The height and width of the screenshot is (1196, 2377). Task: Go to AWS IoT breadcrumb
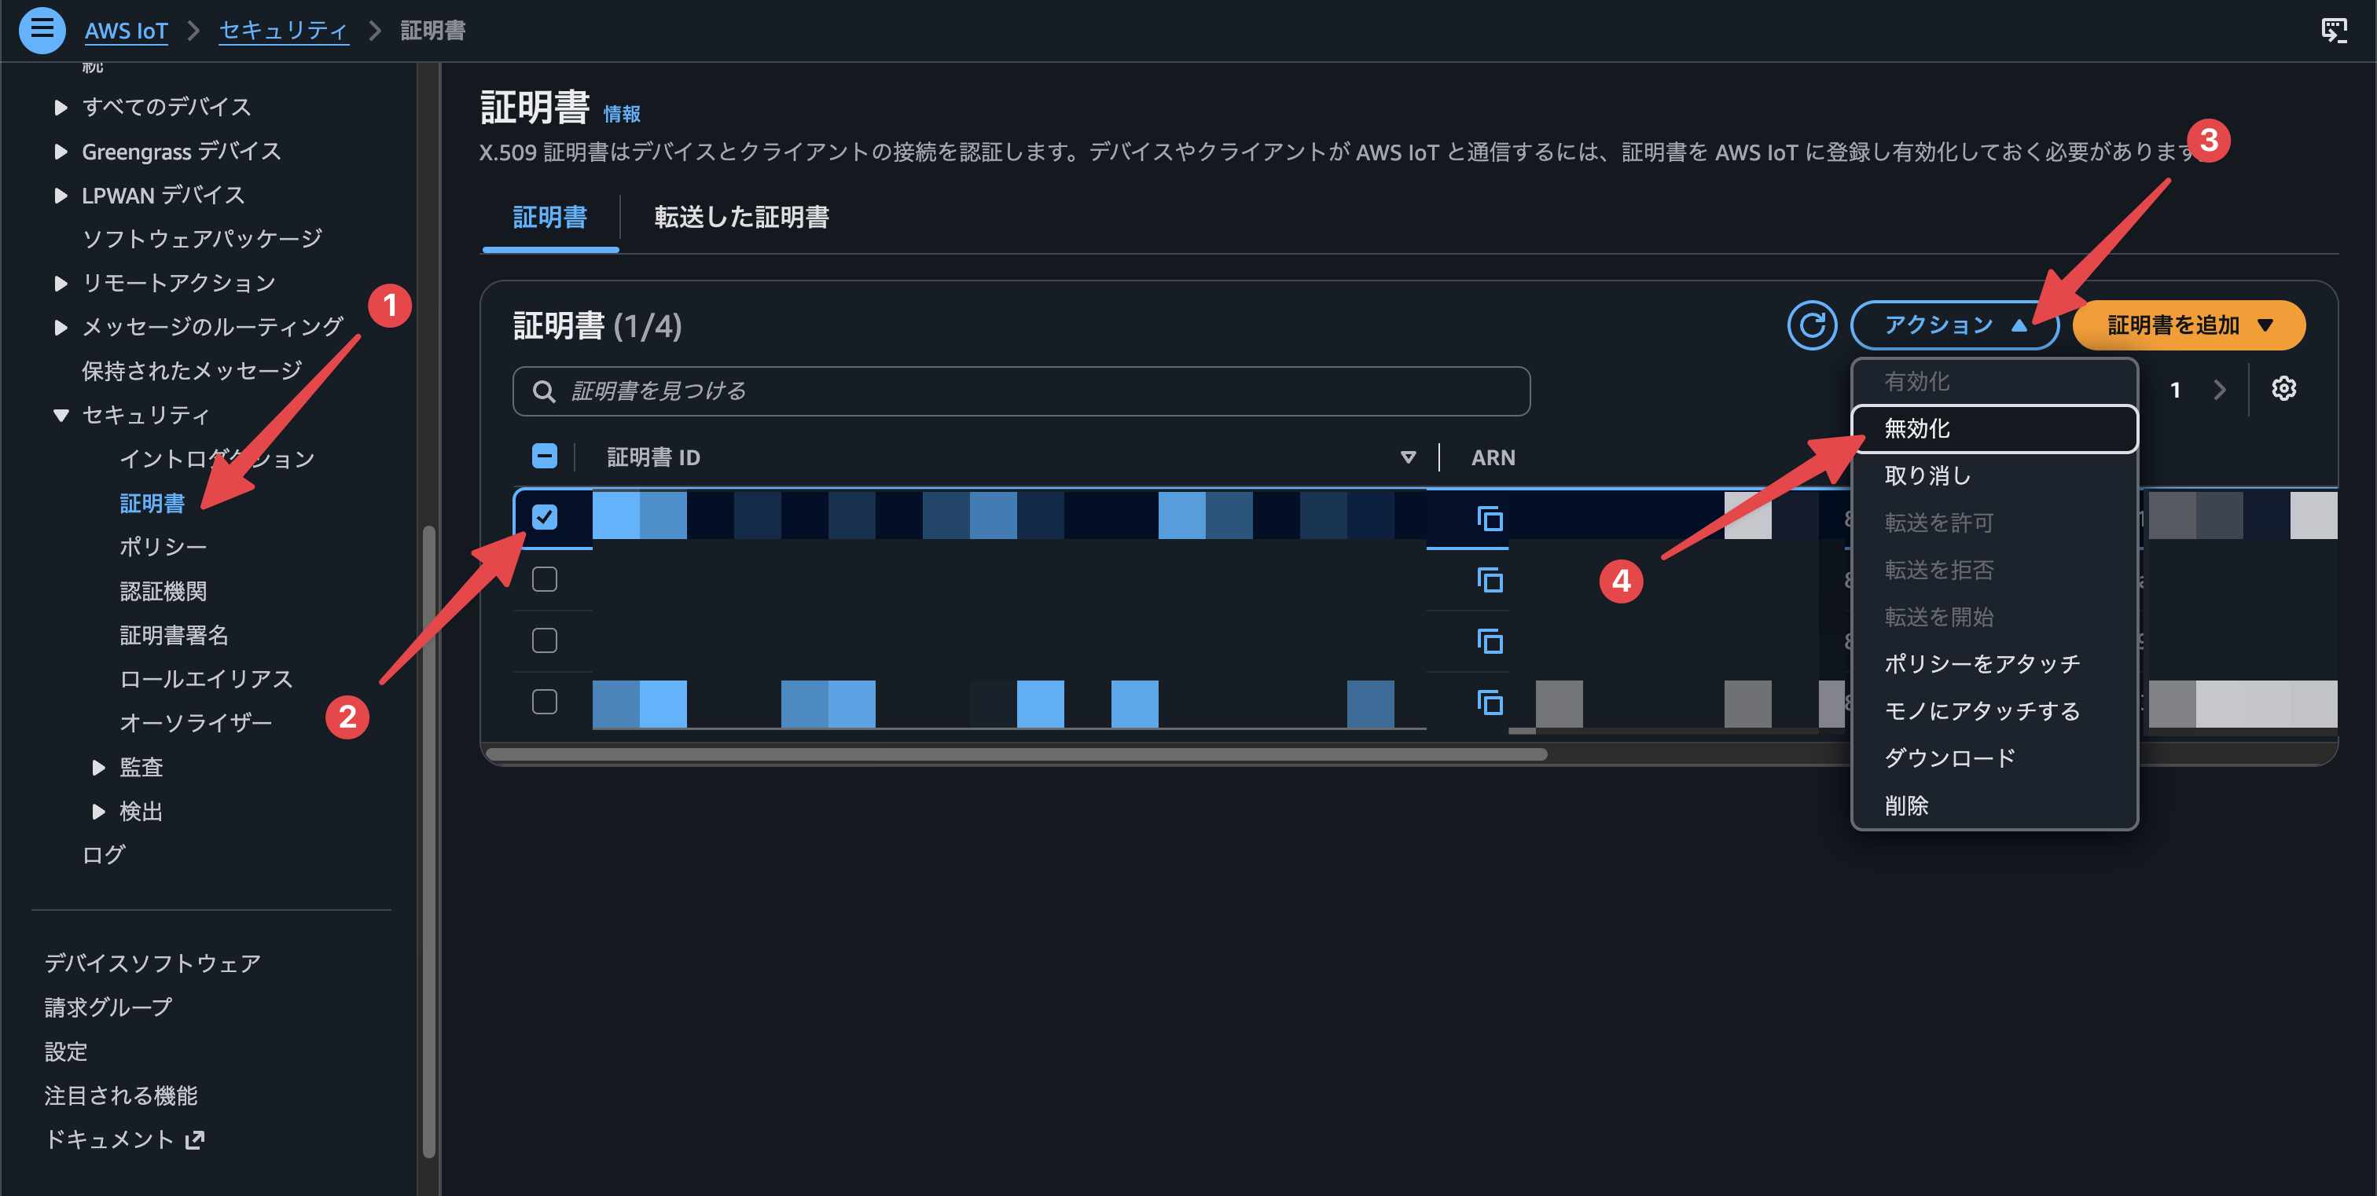point(127,31)
